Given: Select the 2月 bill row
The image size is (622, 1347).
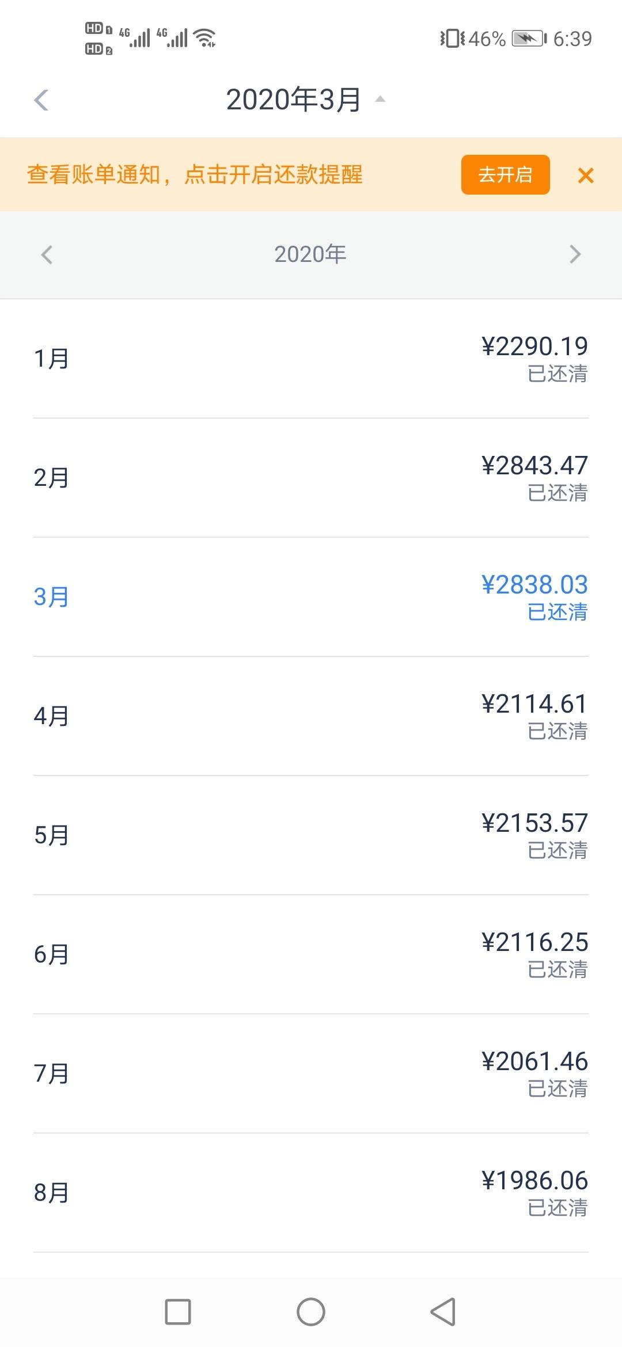Looking at the screenshot, I should pos(311,478).
